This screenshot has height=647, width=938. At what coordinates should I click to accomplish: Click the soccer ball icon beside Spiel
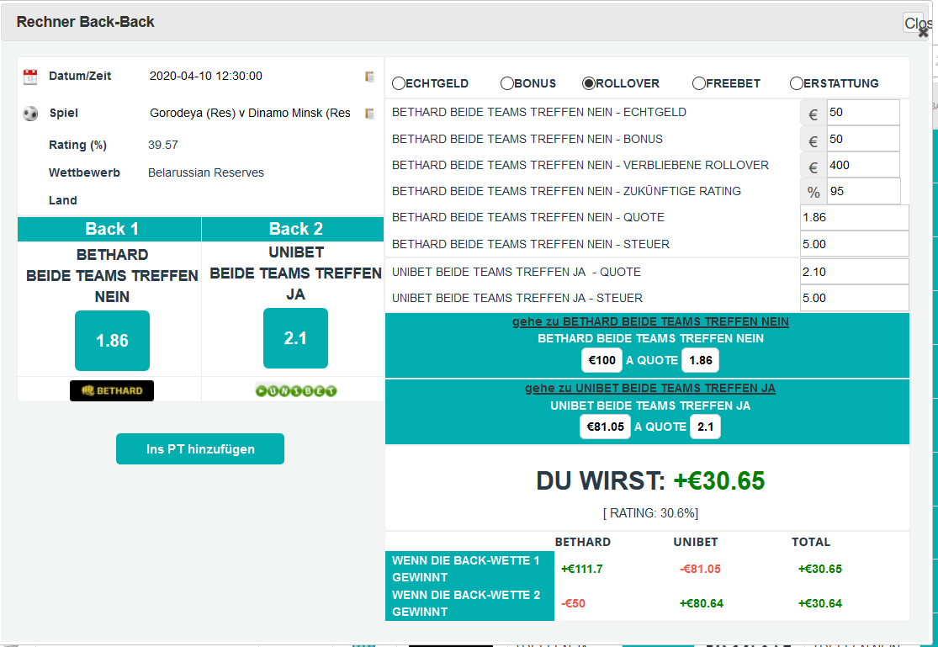[x=30, y=113]
